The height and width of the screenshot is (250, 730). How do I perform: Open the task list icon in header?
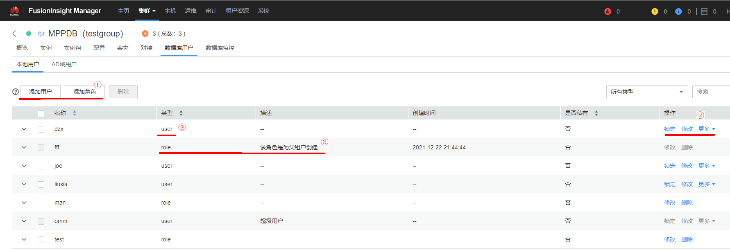point(704,11)
